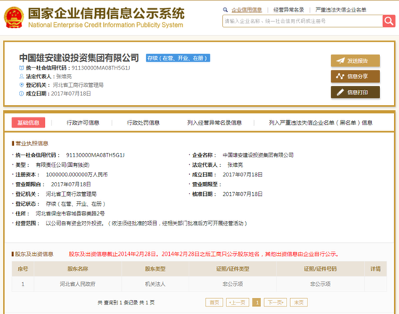This screenshot has width=399, height=314.
Task: Click the 信息分享 share icon
Action: [340, 76]
